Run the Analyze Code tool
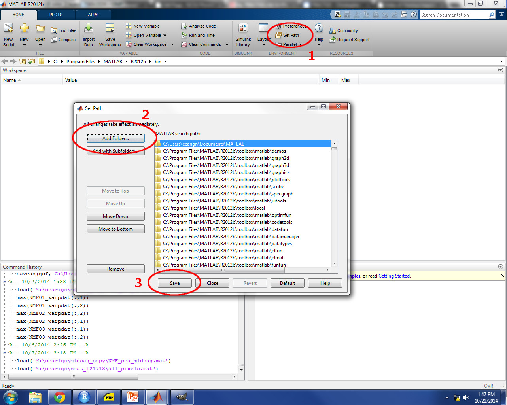Viewport: 507px width, 405px height. [199, 26]
